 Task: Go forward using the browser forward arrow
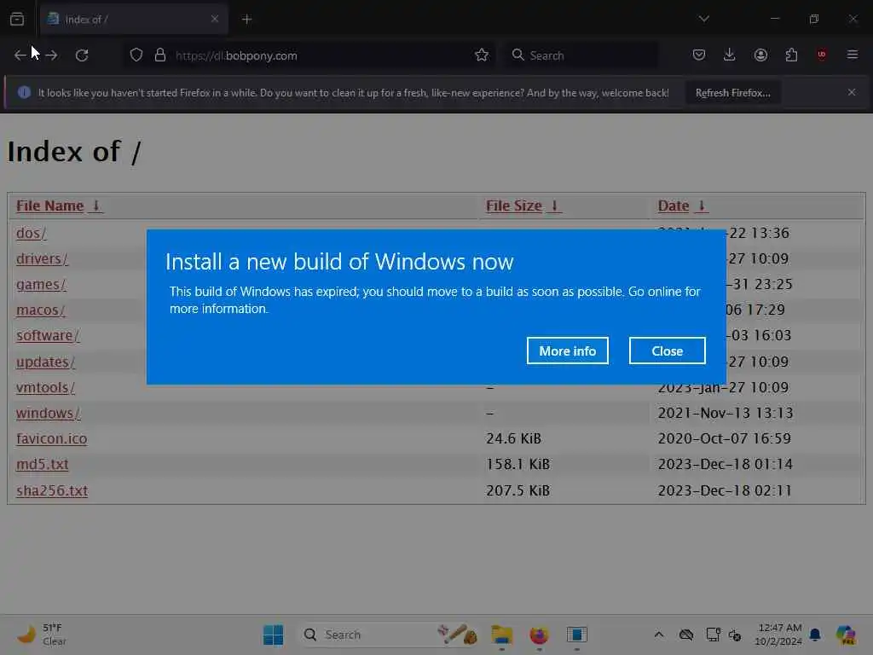(51, 55)
